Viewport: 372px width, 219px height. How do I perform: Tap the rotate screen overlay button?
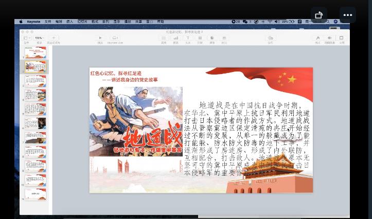pos(319,15)
